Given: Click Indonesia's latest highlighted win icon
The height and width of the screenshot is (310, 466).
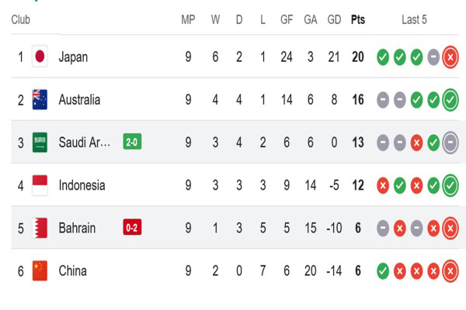Looking at the screenshot, I should [450, 185].
